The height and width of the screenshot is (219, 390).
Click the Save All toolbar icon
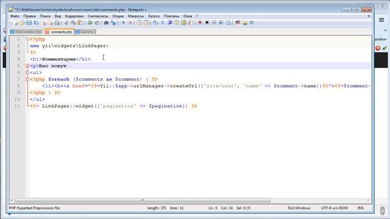36,23
